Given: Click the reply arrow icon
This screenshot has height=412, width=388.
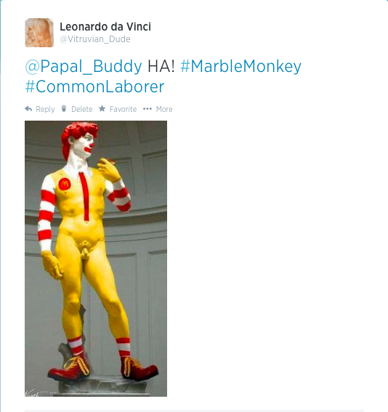Looking at the screenshot, I should click(x=28, y=109).
